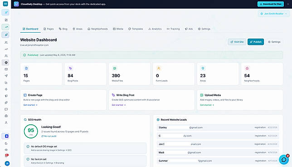Click the Media Files stat card icon
Screen dimensions: 292x167
115,69
